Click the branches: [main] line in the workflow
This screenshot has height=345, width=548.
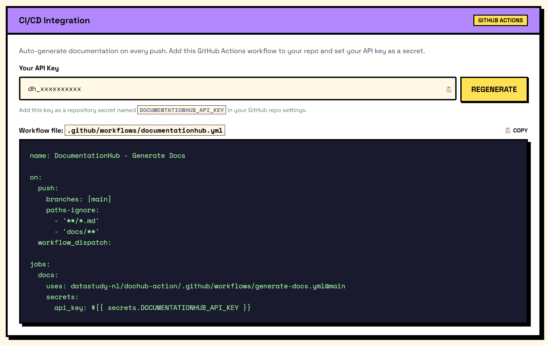[79, 199]
